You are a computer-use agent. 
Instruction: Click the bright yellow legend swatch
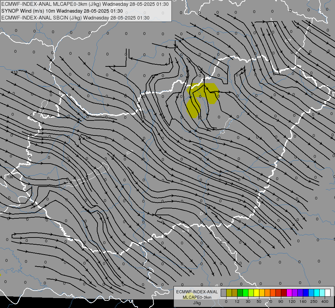click(x=256, y=293)
